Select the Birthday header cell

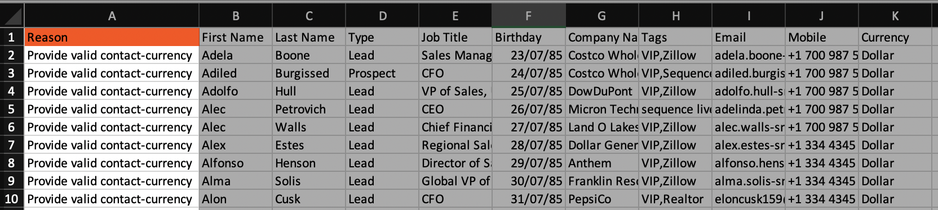click(x=529, y=37)
